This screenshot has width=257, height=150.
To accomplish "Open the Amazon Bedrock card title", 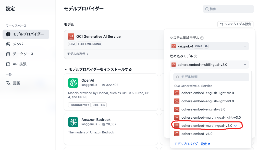I will (x=96, y=120).
